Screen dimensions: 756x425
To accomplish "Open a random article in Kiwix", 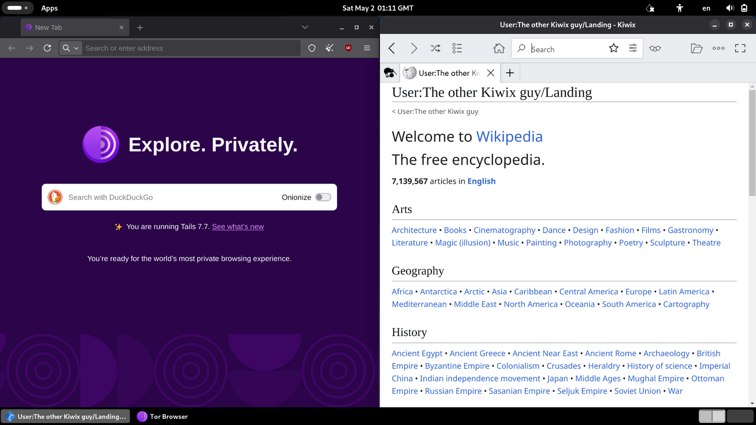I will (435, 49).
